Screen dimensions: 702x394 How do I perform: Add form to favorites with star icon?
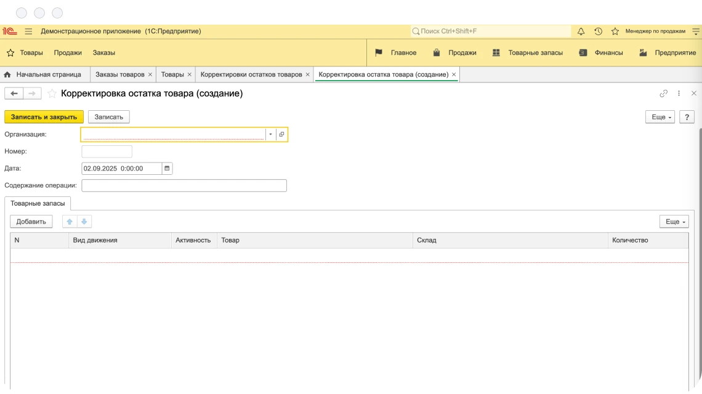(x=52, y=94)
